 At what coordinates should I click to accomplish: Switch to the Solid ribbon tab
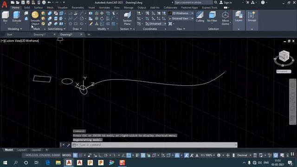pos(27,7)
